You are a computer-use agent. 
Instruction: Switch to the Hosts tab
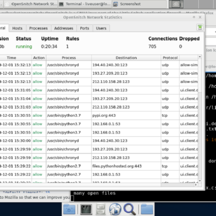click(17, 28)
